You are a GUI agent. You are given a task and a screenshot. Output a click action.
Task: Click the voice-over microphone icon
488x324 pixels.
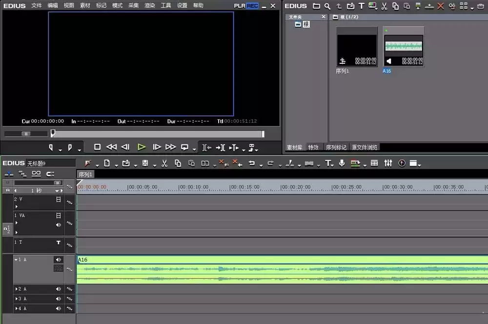click(x=342, y=163)
